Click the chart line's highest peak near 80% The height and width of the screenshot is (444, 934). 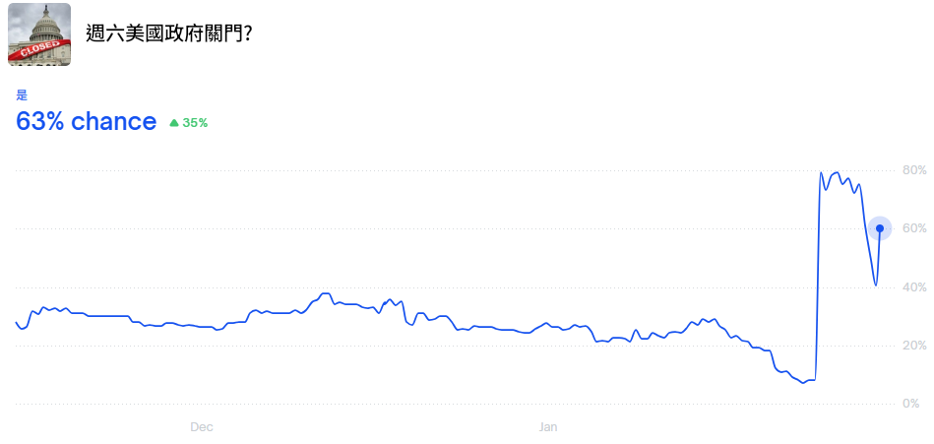(x=837, y=172)
